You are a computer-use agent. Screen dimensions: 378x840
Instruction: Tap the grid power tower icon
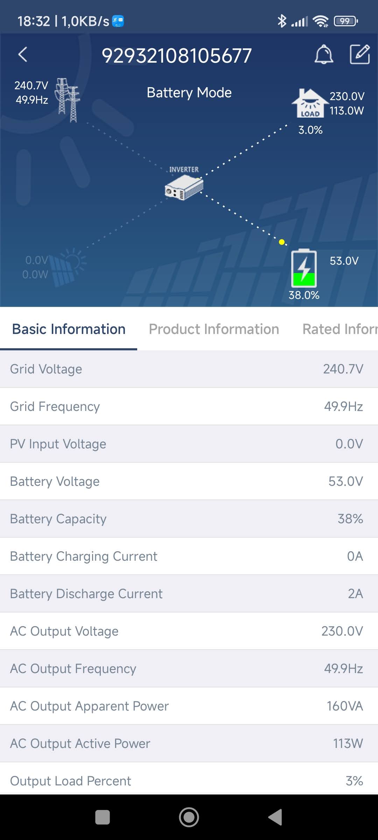point(68,100)
